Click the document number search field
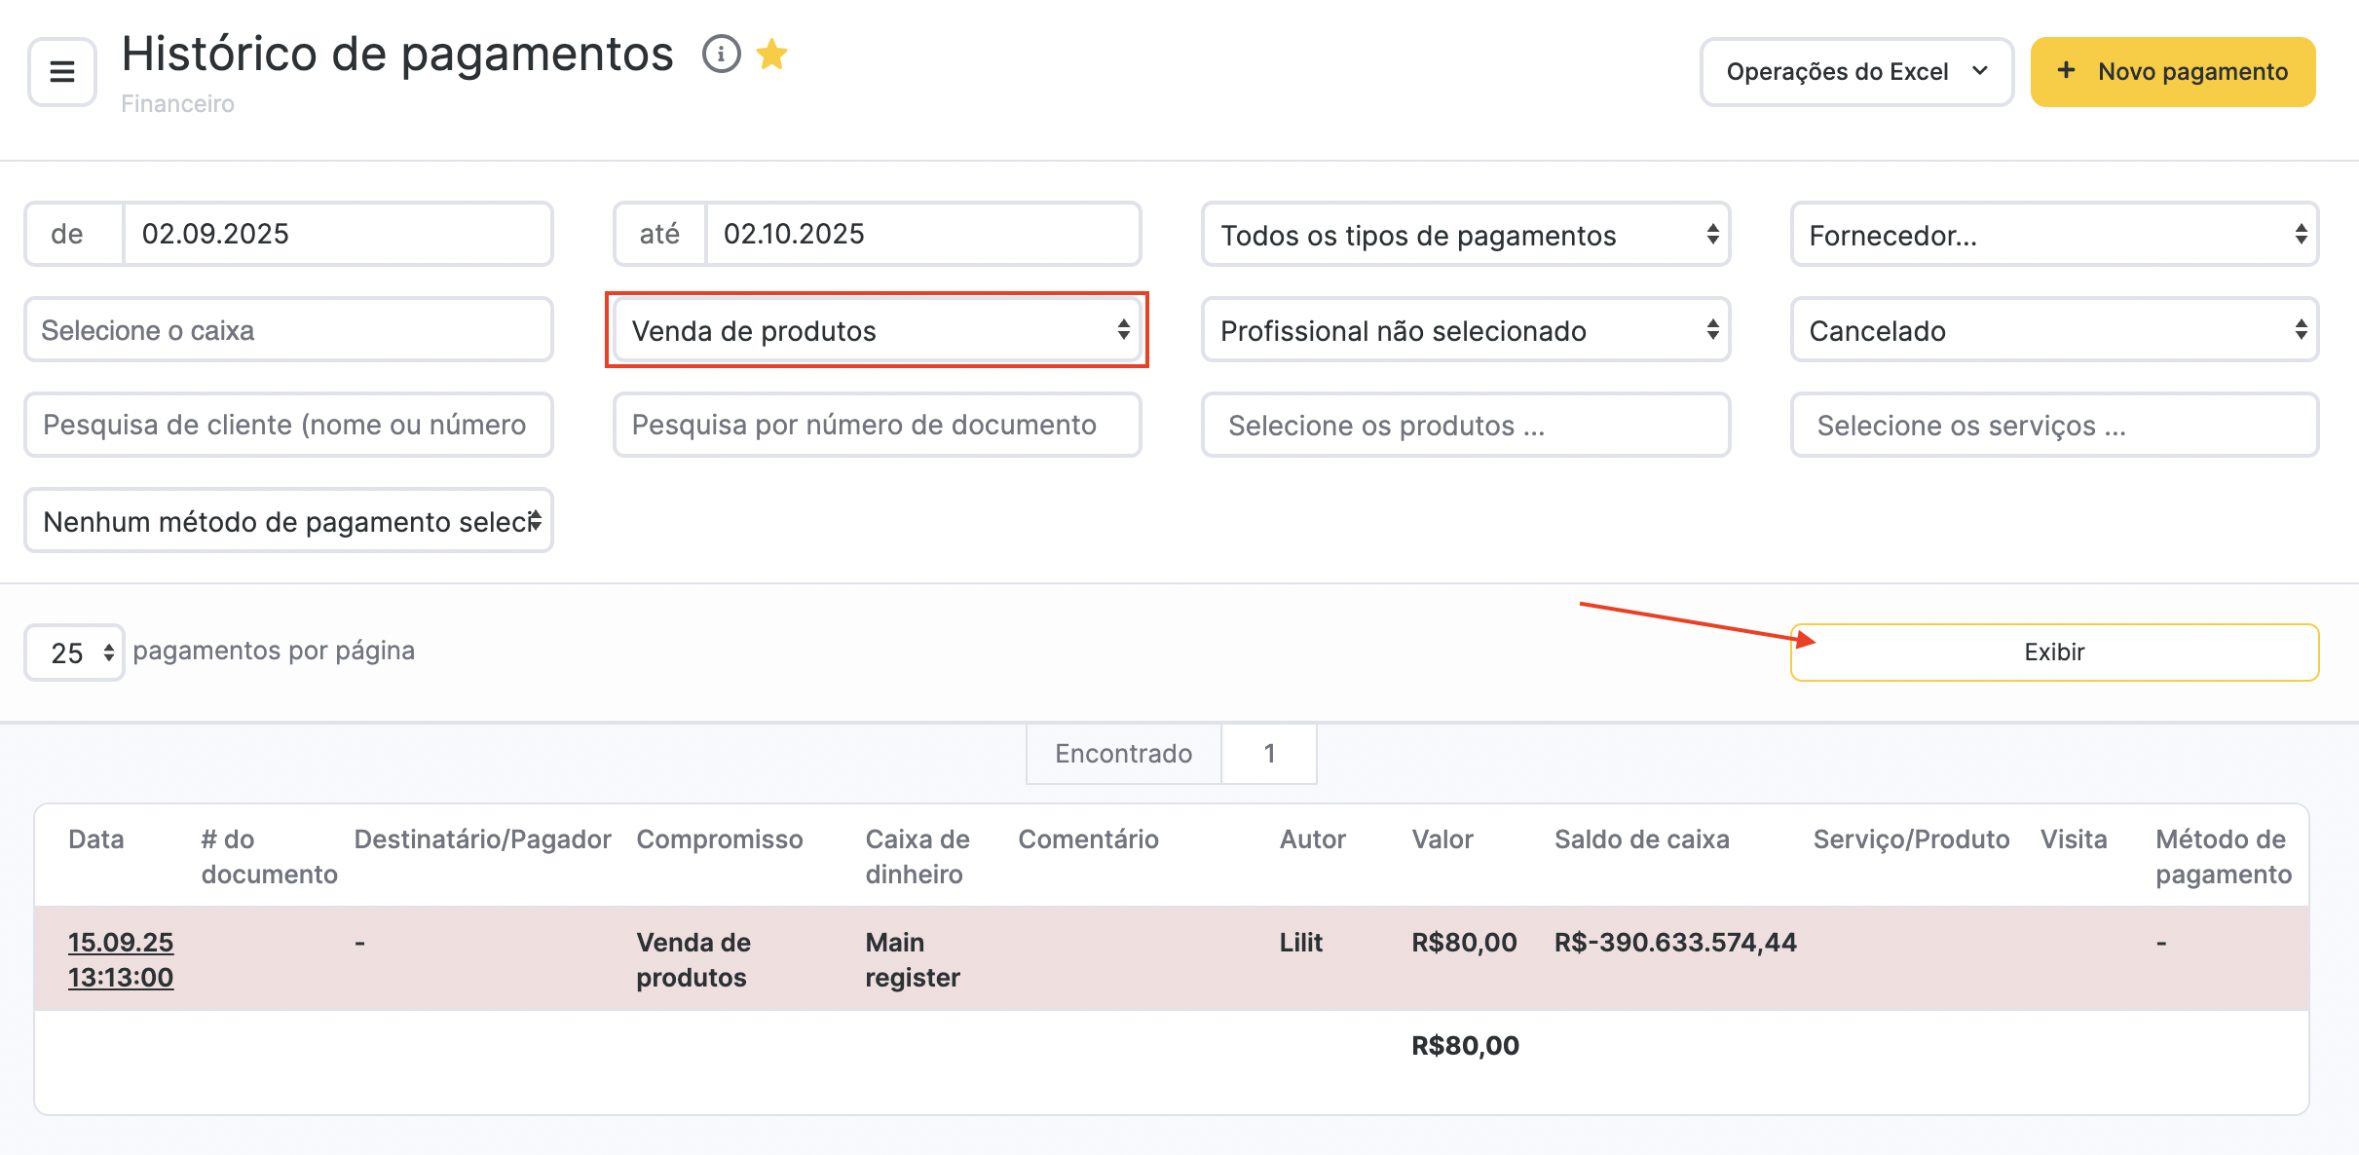2359x1155 pixels. (x=877, y=425)
